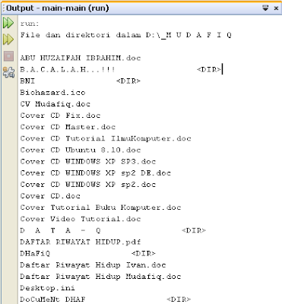This screenshot has width=282, height=304.
Task: Click 'ABU HUZAIFAH IBRAHIM.doc' line
Action: tap(81, 58)
